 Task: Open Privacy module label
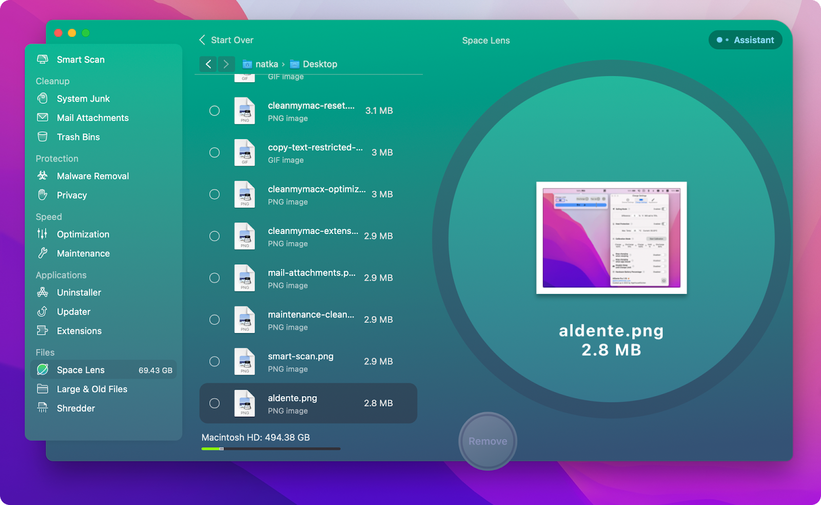(72, 195)
